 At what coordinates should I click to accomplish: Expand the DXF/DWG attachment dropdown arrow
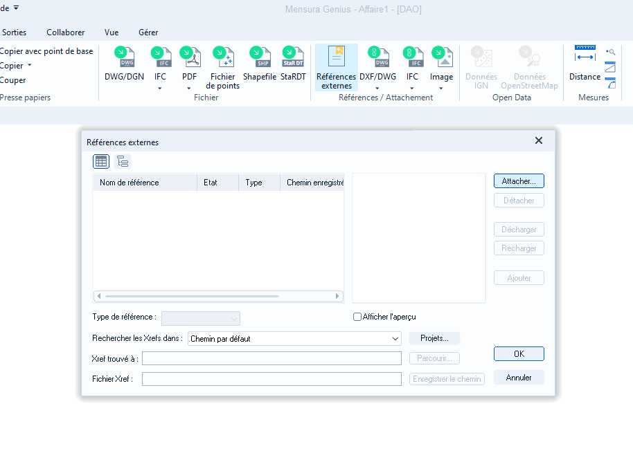[x=377, y=88]
